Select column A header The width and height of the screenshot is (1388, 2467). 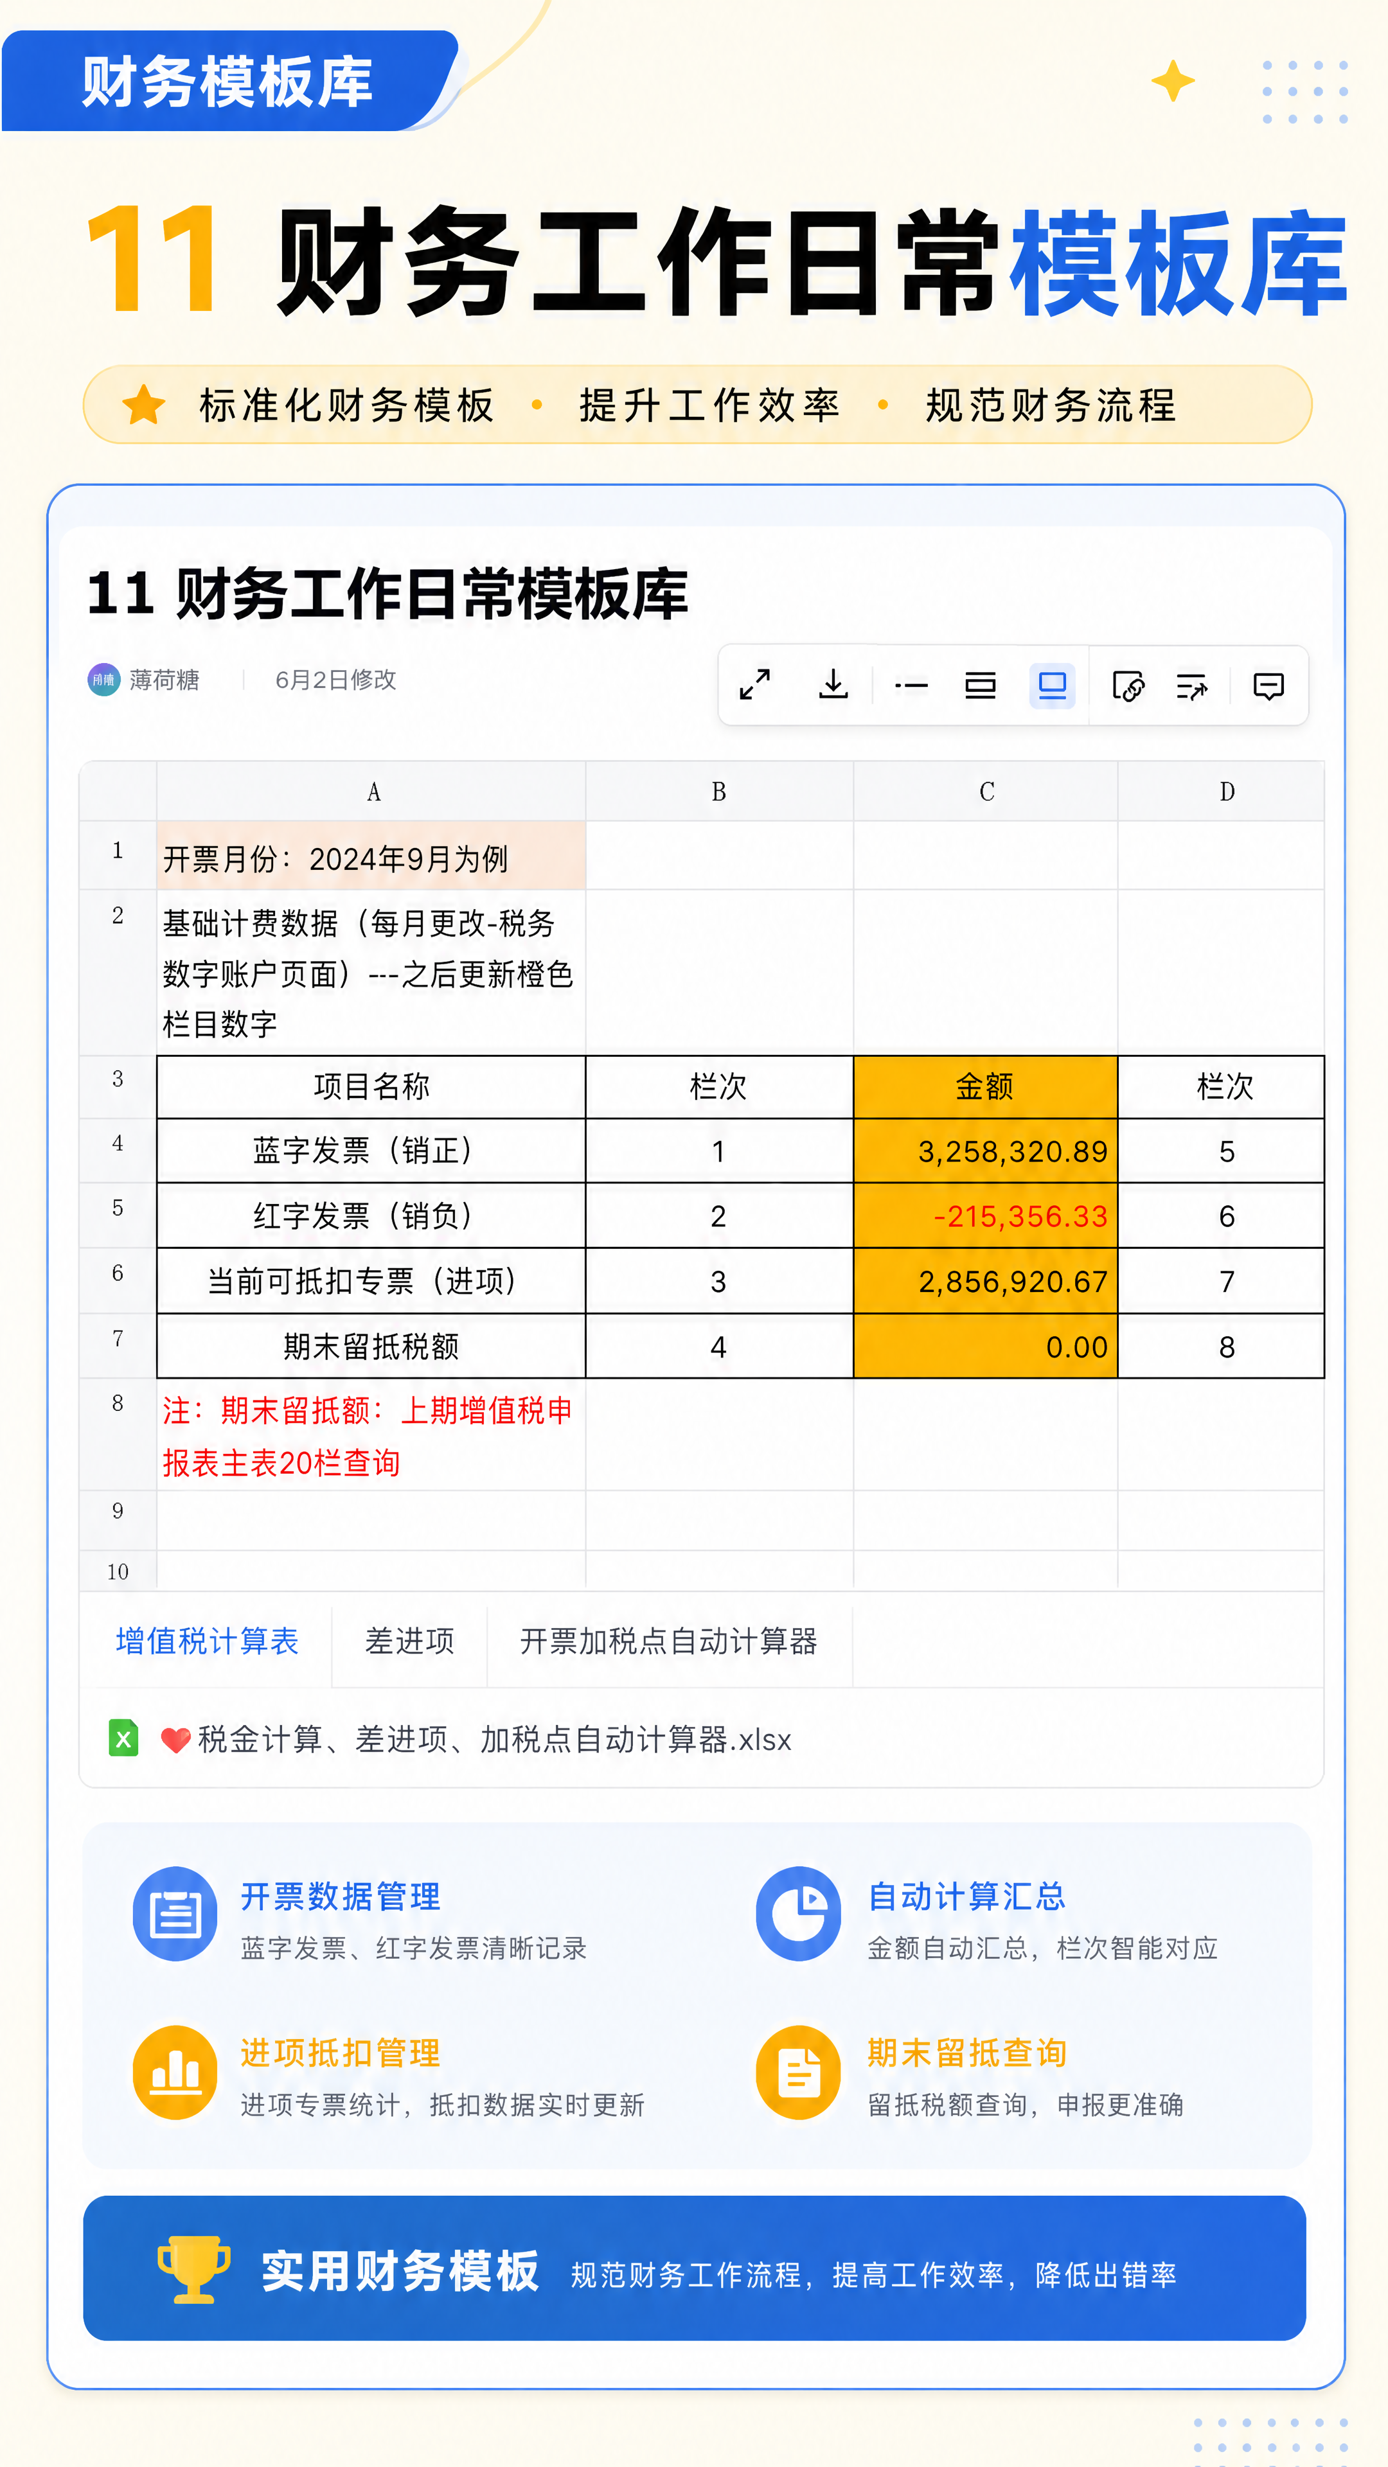pos(371,792)
